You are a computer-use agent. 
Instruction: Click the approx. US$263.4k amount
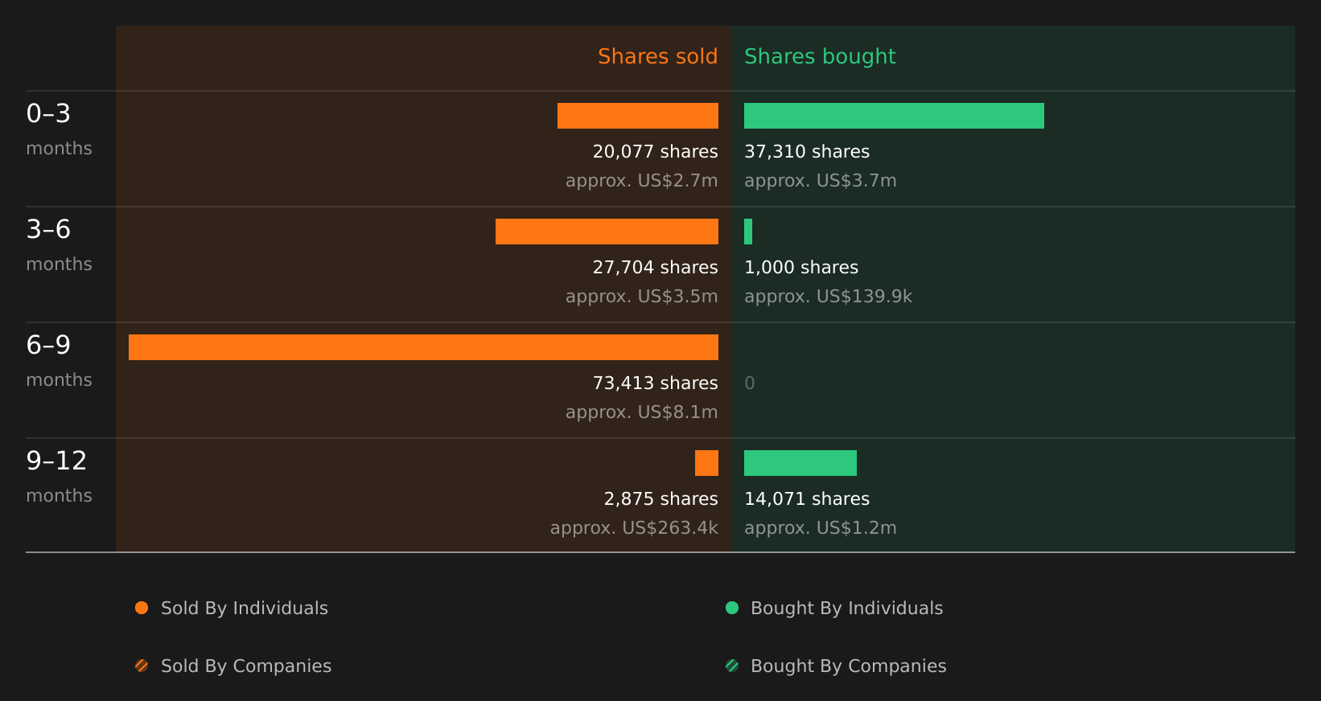(x=634, y=528)
